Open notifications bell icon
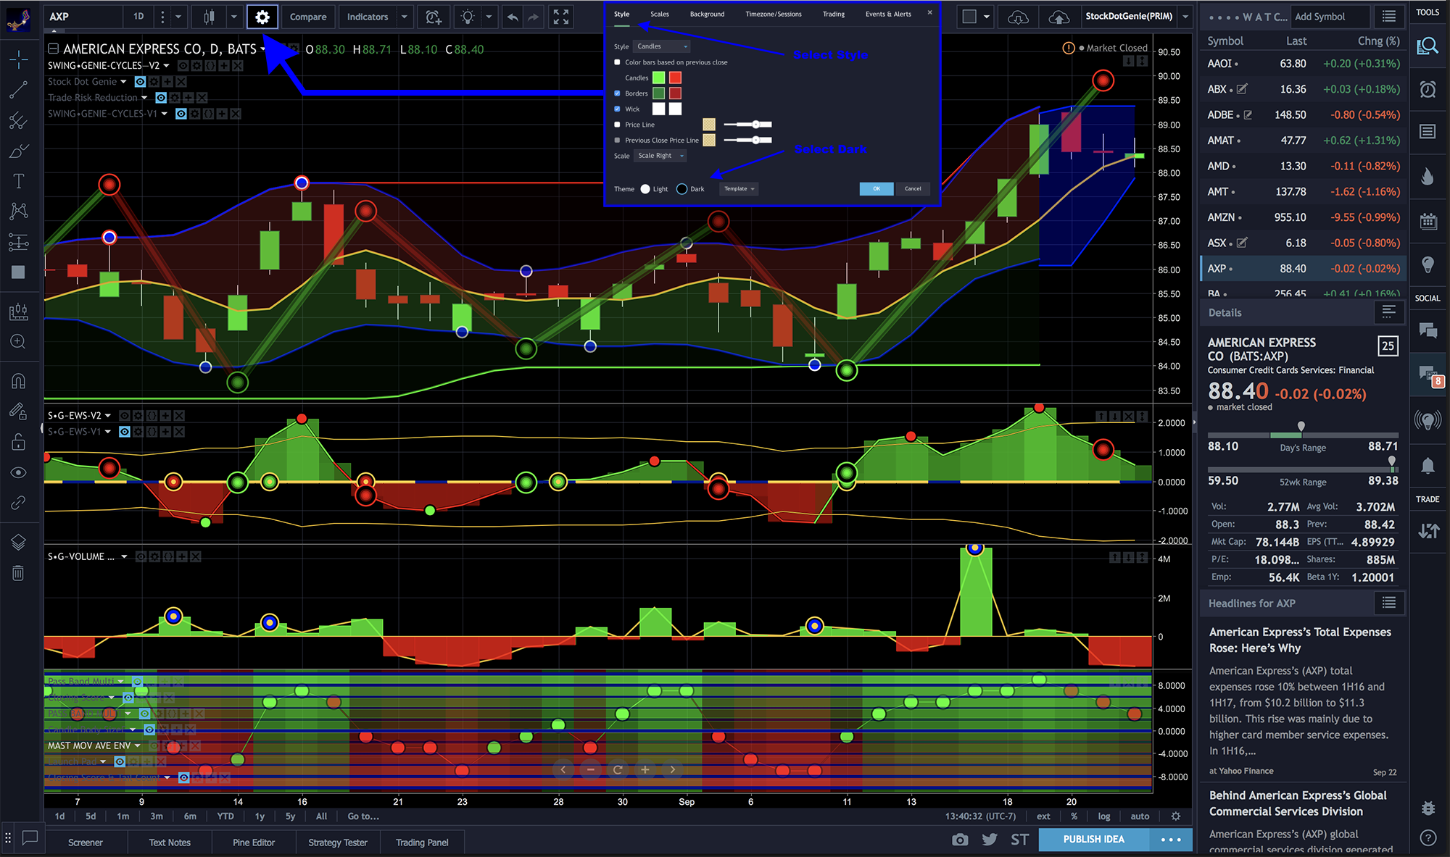 click(x=1428, y=466)
